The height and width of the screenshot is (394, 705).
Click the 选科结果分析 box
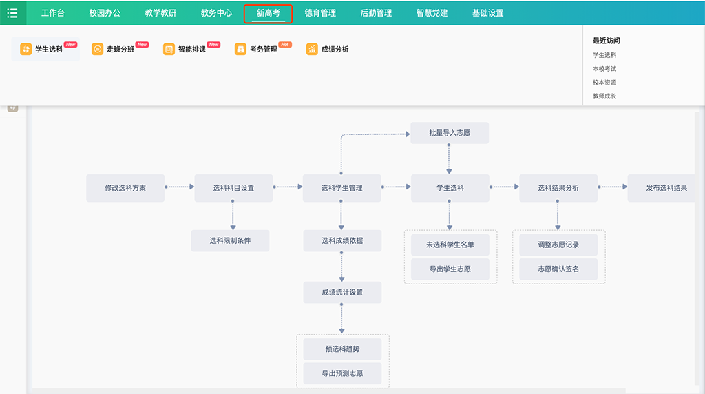(x=558, y=188)
